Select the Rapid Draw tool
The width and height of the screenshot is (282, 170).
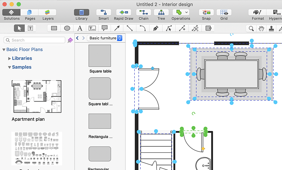pyautogui.click(x=123, y=13)
